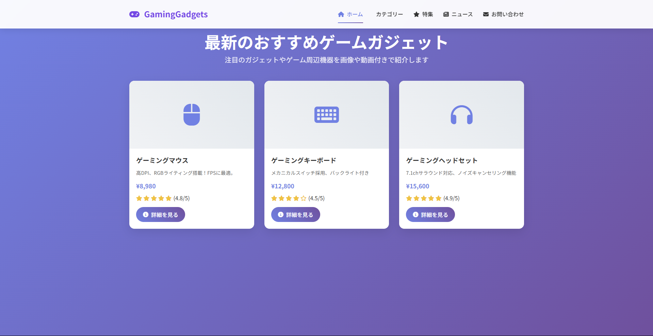View details for ゲーミングヘッドセット
Screen dimensions: 653x336
(x=430, y=214)
